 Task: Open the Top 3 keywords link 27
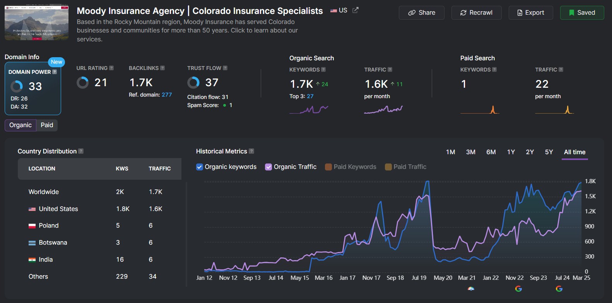(x=310, y=96)
